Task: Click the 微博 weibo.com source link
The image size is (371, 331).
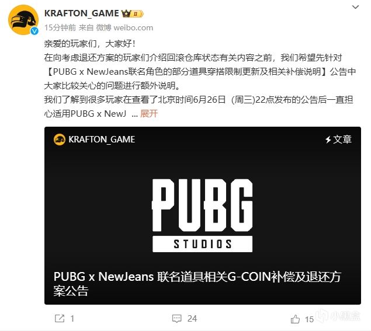Action: 124,27
